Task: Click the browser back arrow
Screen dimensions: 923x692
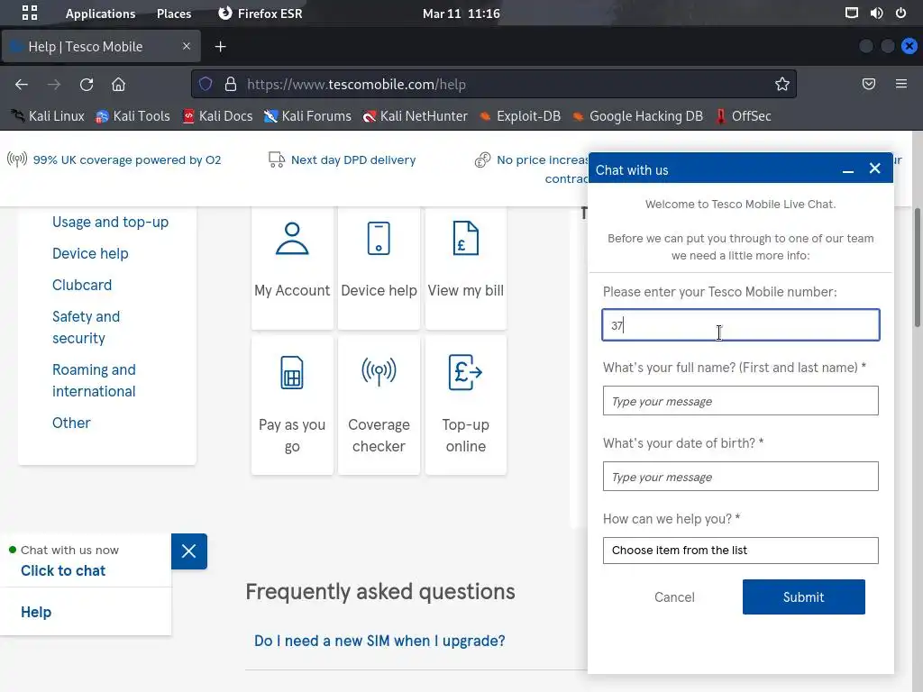Action: pos(22,84)
